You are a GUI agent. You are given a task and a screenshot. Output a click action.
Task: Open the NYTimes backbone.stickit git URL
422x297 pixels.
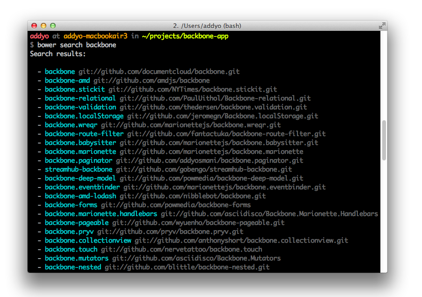192,89
